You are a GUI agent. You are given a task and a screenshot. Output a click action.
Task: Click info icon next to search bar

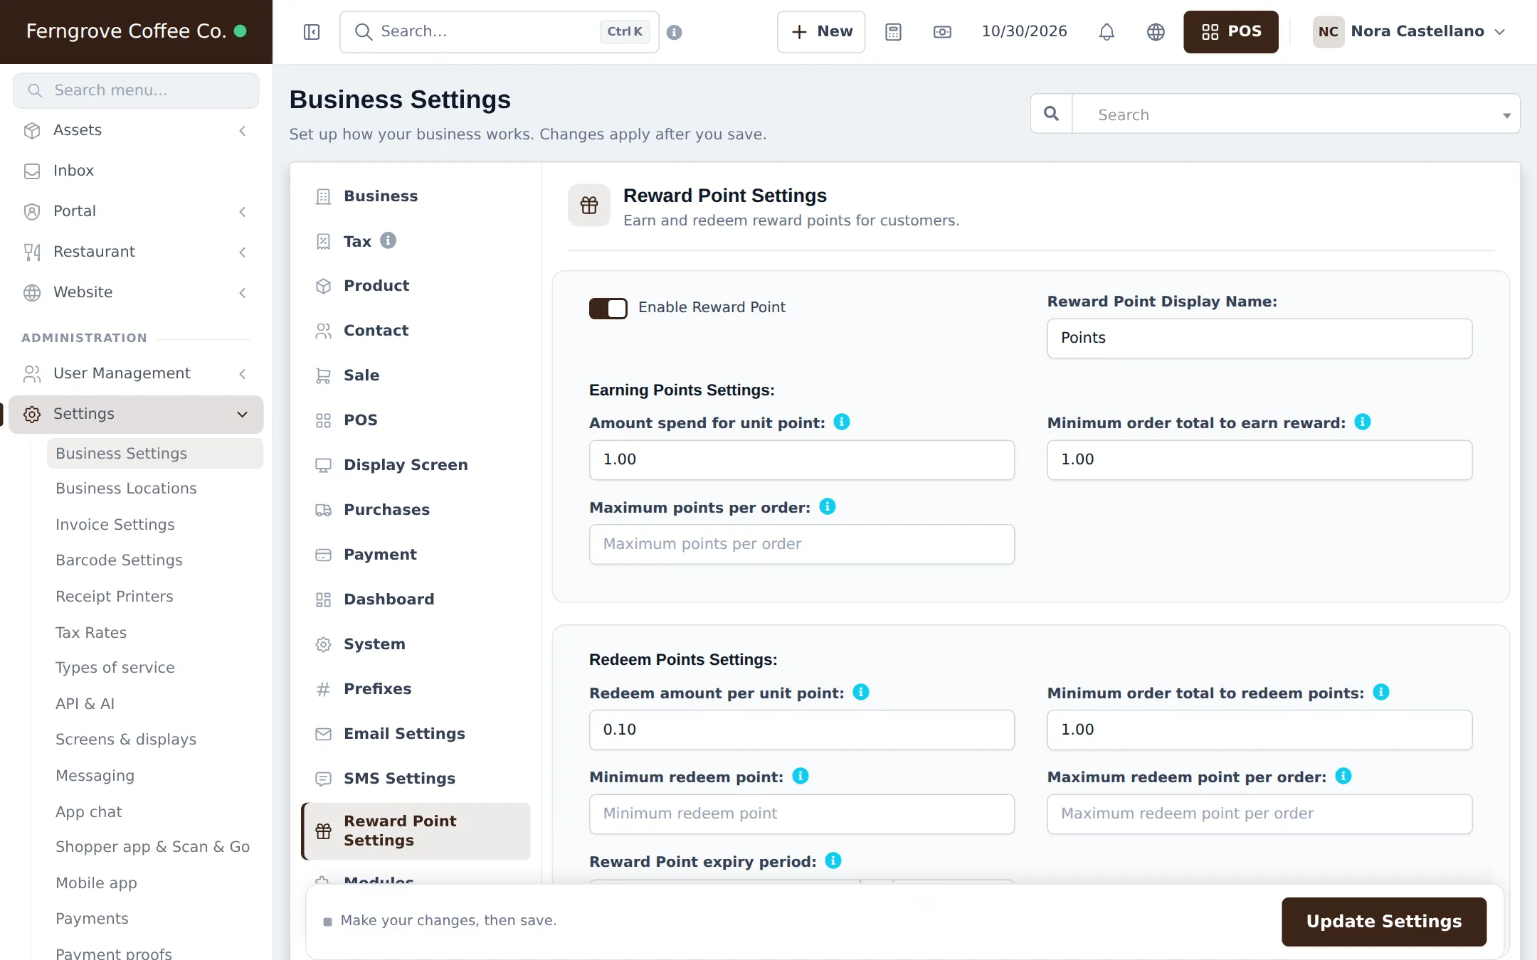pyautogui.click(x=675, y=32)
